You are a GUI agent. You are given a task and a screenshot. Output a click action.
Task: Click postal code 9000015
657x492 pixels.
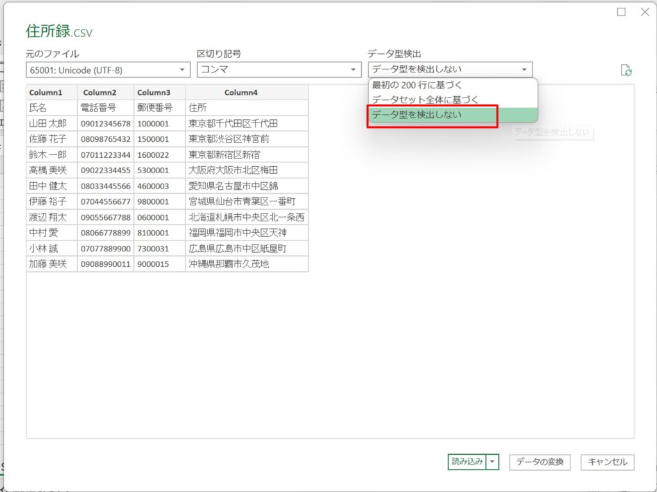click(160, 264)
